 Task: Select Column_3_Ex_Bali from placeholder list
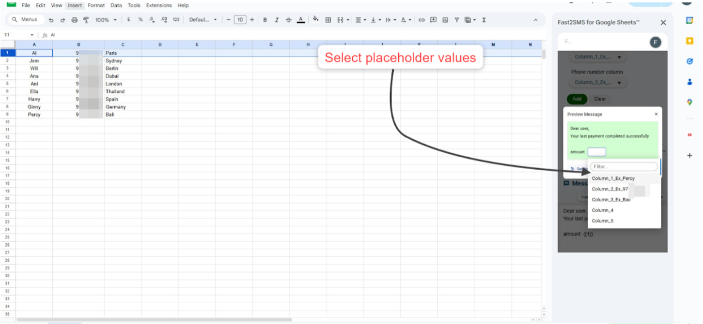point(611,200)
